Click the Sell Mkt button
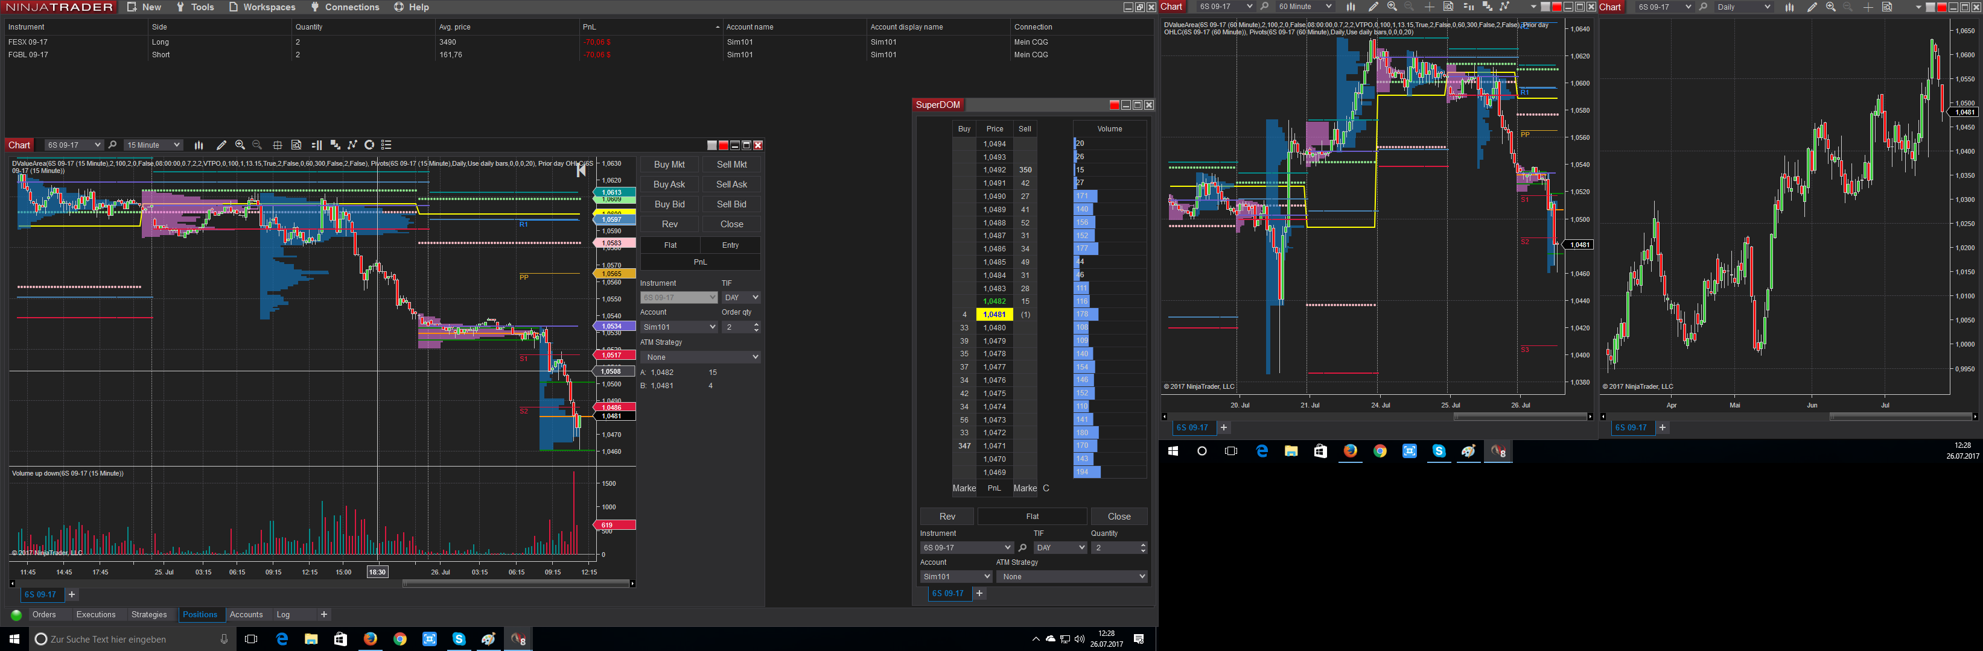 [x=731, y=165]
